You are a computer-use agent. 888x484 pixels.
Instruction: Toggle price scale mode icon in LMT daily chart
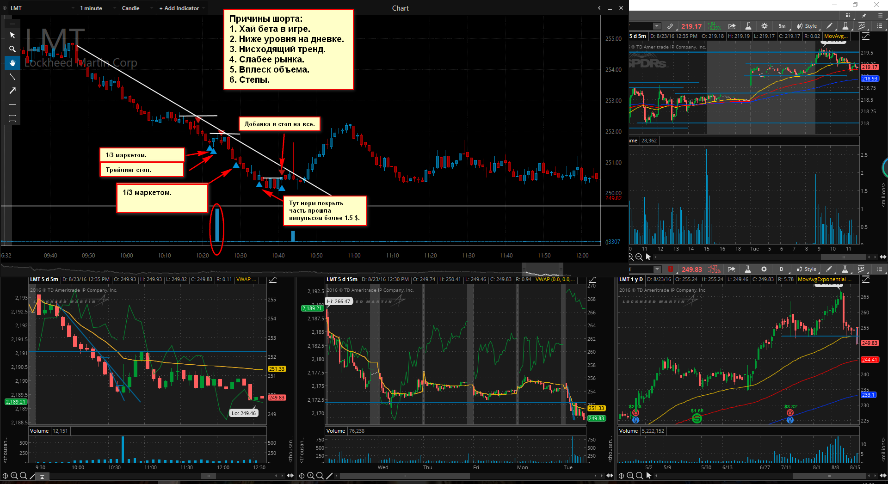click(866, 279)
